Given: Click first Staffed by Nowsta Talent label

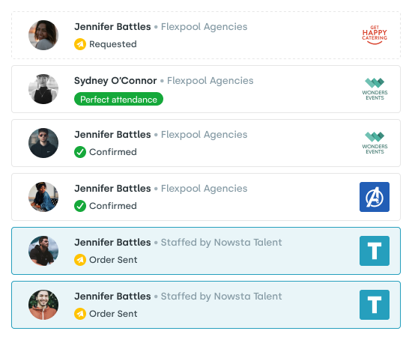Looking at the screenshot, I should point(221,243).
